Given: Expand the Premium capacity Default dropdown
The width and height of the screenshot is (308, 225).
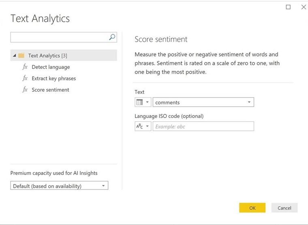Looking at the screenshot, I should pyautogui.click(x=103, y=186).
